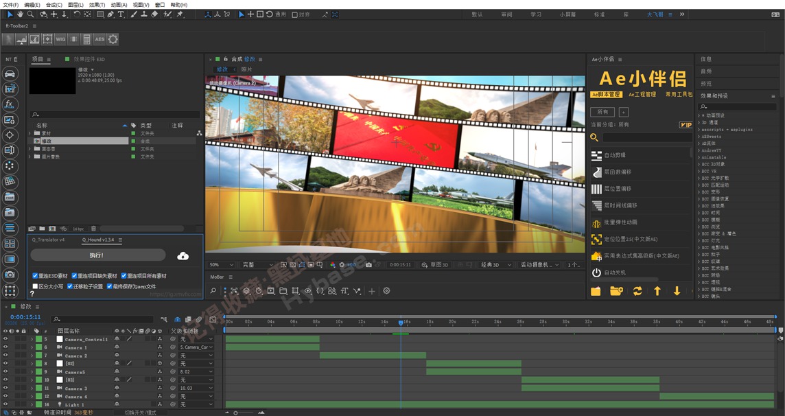Open the 合成(C) menu

pos(54,5)
